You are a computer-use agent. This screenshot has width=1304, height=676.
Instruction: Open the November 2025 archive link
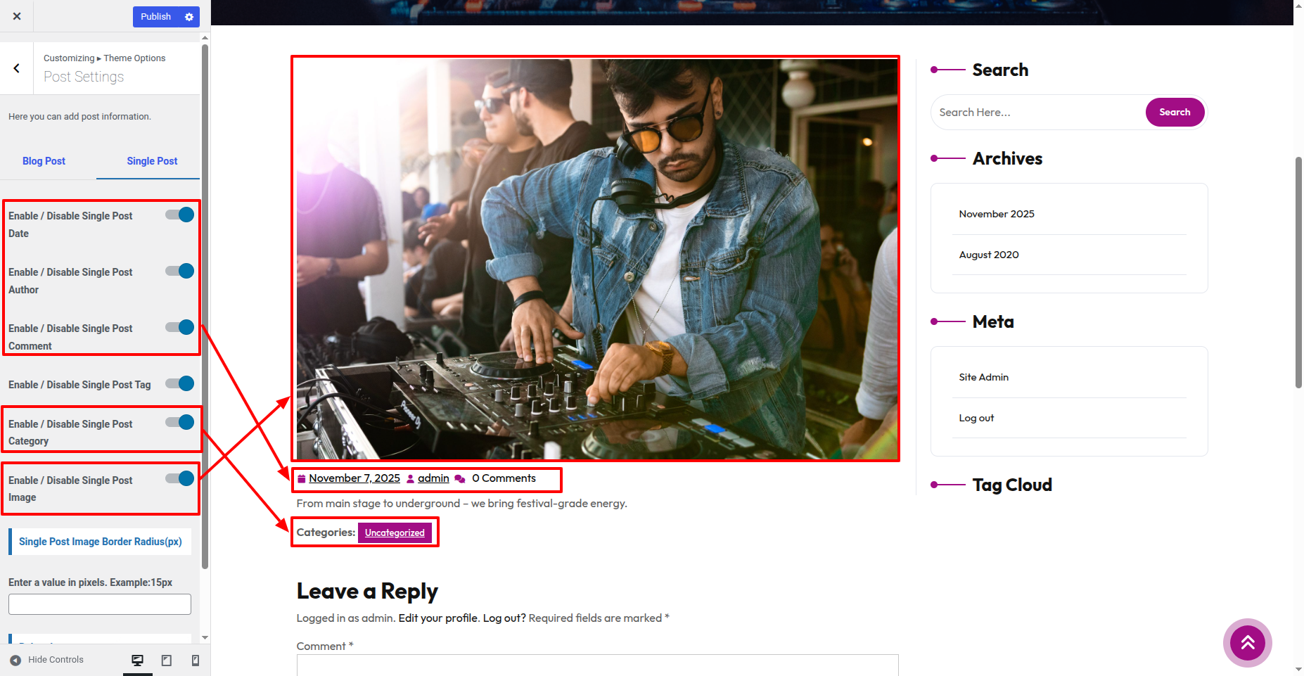(x=997, y=214)
